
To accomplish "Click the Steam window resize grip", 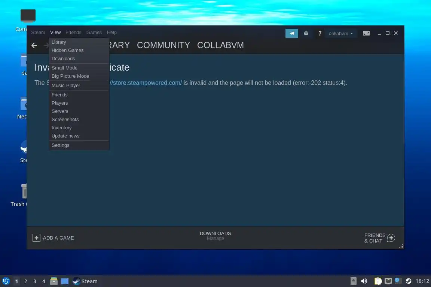I will coord(401,247).
